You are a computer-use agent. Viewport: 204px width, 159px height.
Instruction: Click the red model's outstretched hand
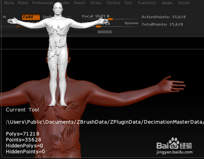point(171,84)
